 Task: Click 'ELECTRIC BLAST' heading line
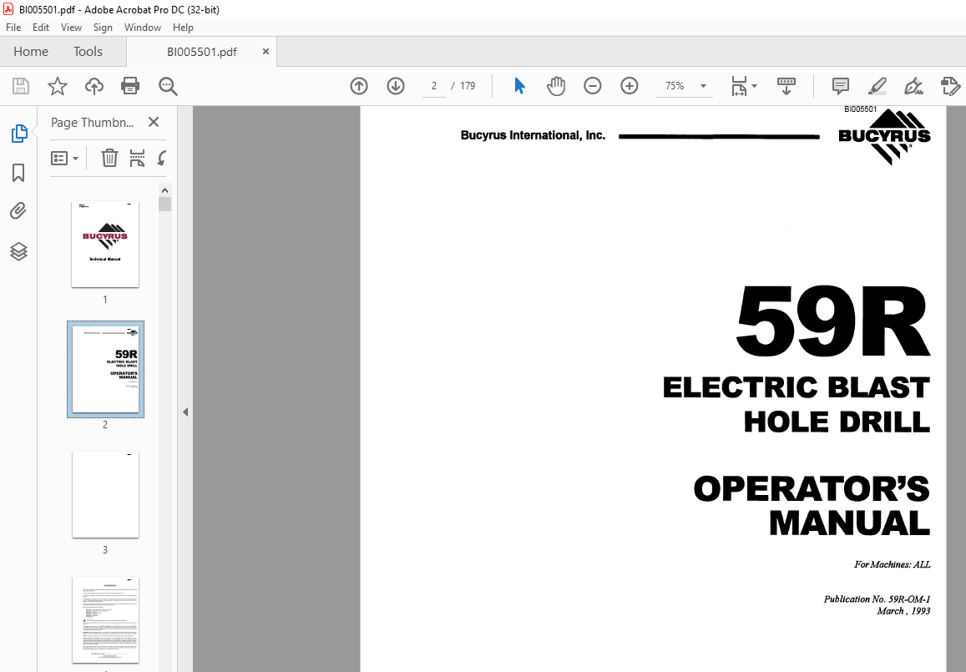point(796,388)
